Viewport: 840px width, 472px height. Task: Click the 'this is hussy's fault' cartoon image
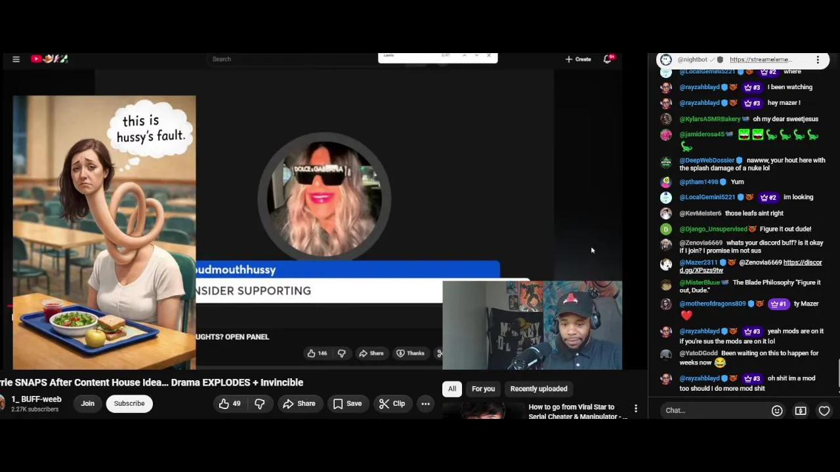[104, 233]
